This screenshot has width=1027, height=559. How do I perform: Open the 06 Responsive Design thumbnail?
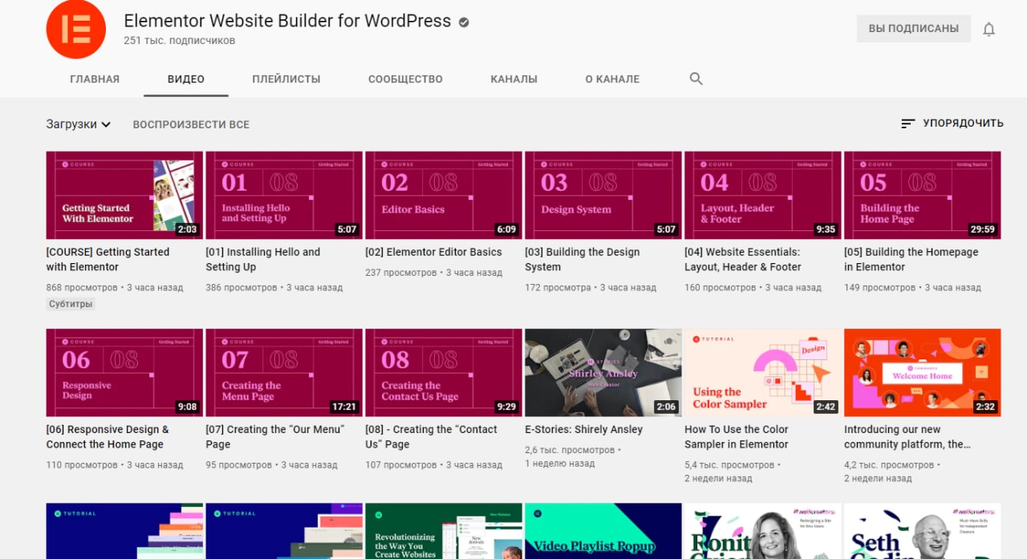(x=124, y=372)
